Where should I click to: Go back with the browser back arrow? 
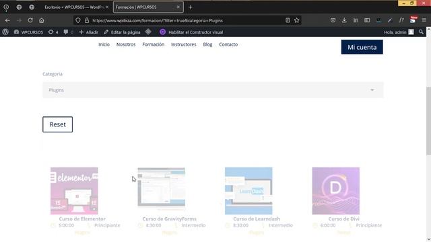pos(7,20)
